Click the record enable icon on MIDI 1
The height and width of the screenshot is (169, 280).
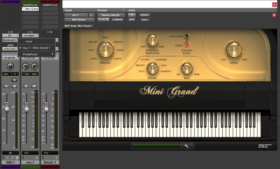[x=14, y=80]
